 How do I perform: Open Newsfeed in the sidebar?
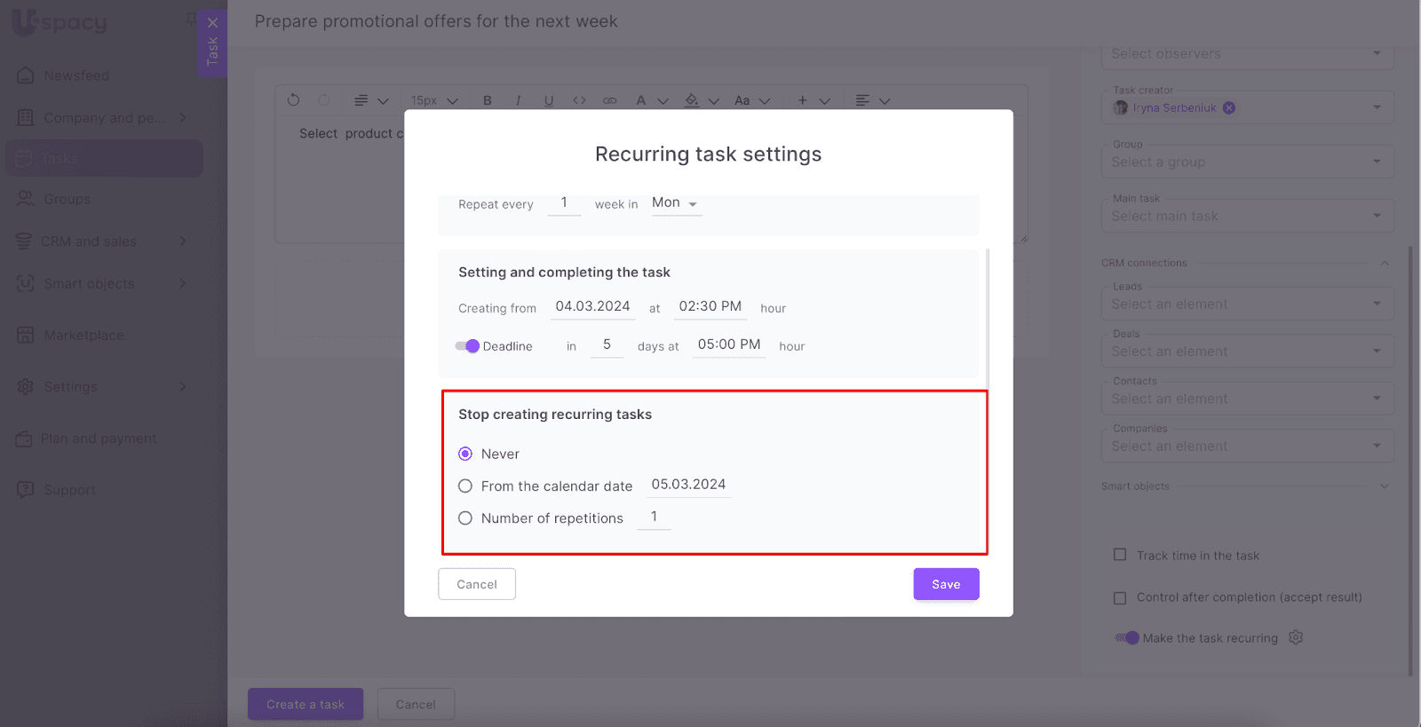pos(76,75)
